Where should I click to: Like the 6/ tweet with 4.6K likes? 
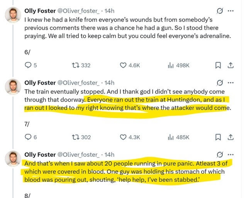tap(123, 65)
